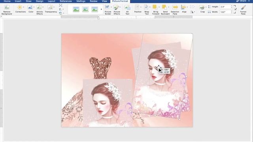Increase Height with the up stepper
This screenshot has height=142, width=253.
coord(232,6)
